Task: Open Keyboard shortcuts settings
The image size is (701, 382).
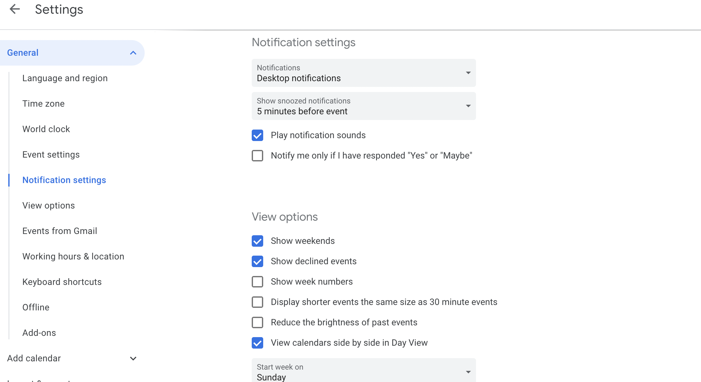Action: tap(62, 282)
